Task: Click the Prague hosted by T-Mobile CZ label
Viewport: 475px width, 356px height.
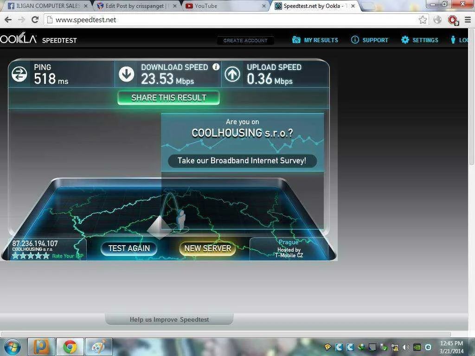Action: 289,249
